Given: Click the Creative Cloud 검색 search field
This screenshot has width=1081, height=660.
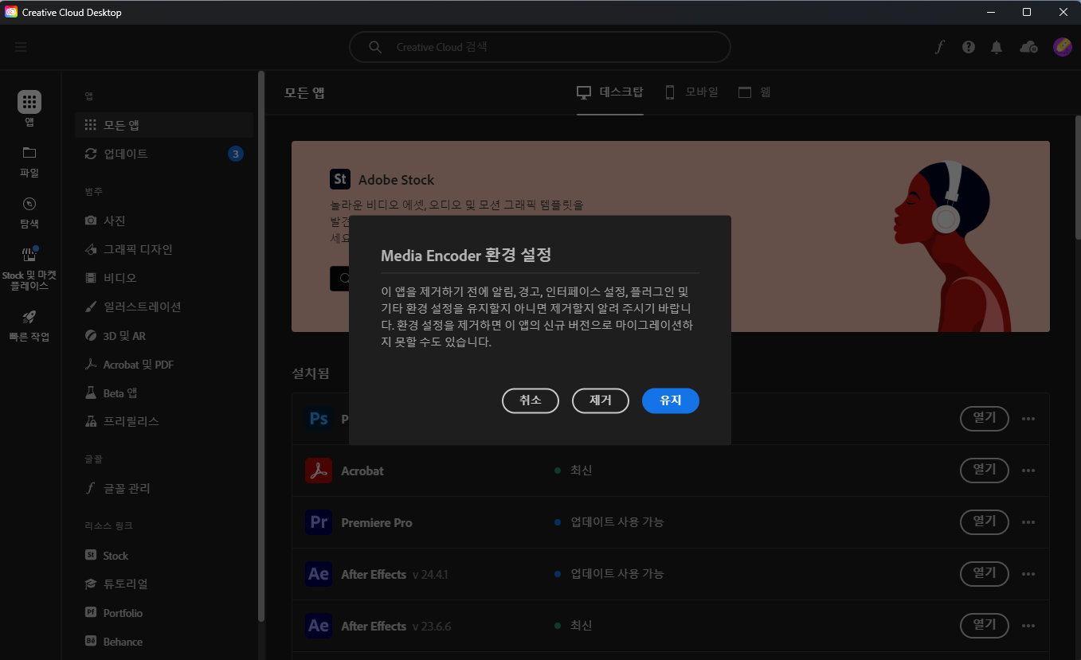Looking at the screenshot, I should 539,47.
